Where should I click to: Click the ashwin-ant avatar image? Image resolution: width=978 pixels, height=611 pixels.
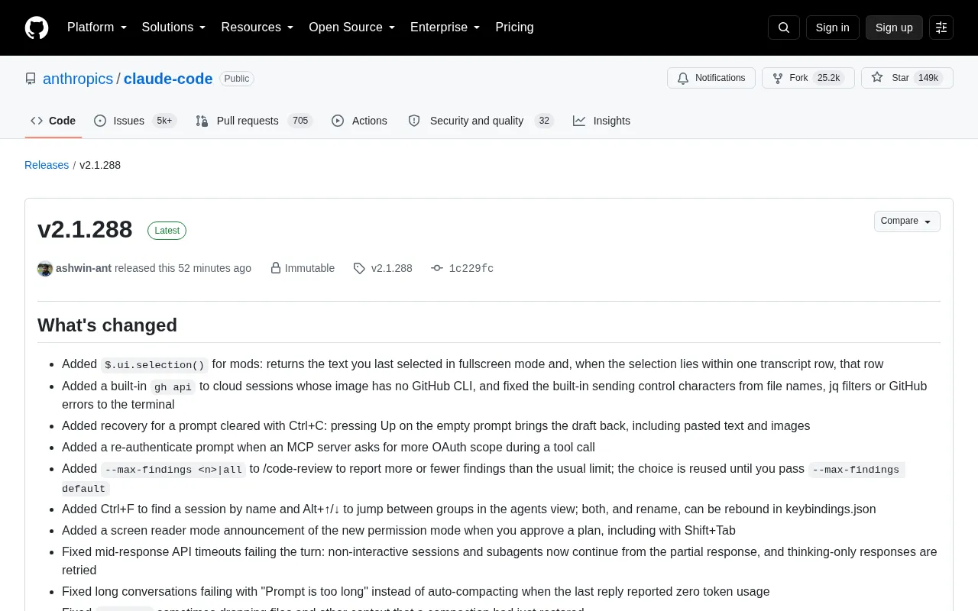(45, 269)
